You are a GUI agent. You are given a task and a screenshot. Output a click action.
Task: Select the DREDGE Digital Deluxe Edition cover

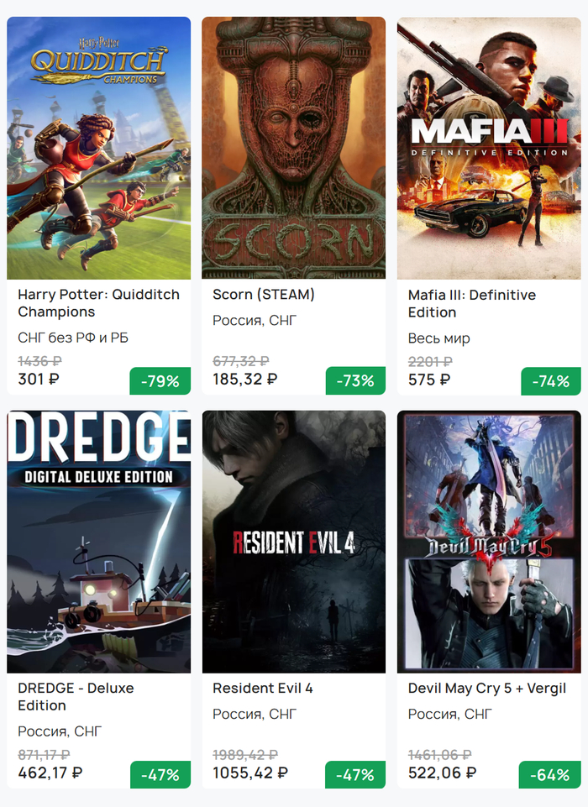click(98, 542)
